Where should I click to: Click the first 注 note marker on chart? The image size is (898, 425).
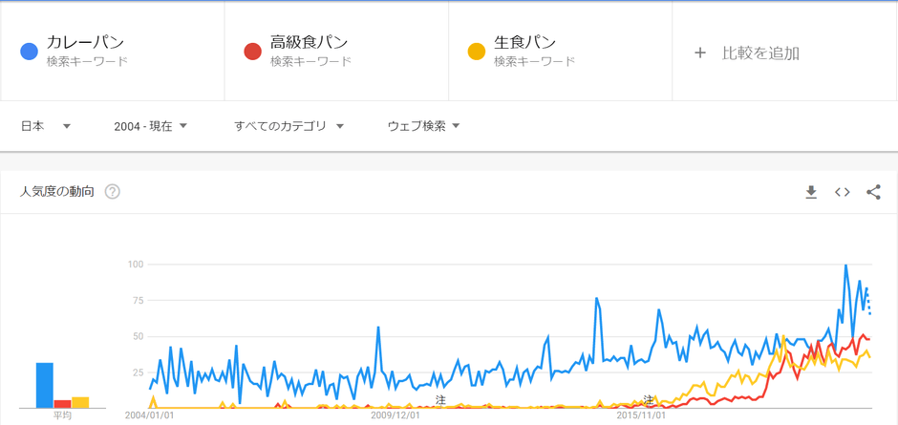pos(440,399)
